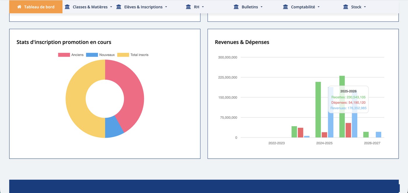Expand the caret next to Elèves & Inscriptions
Screen dimensions: 408x193
(x=166, y=7)
